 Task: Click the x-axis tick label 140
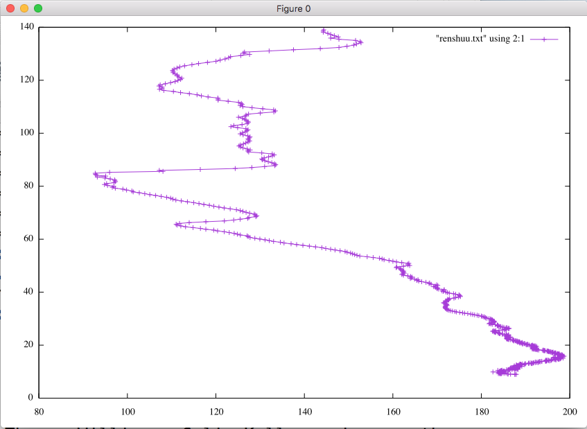(304, 412)
